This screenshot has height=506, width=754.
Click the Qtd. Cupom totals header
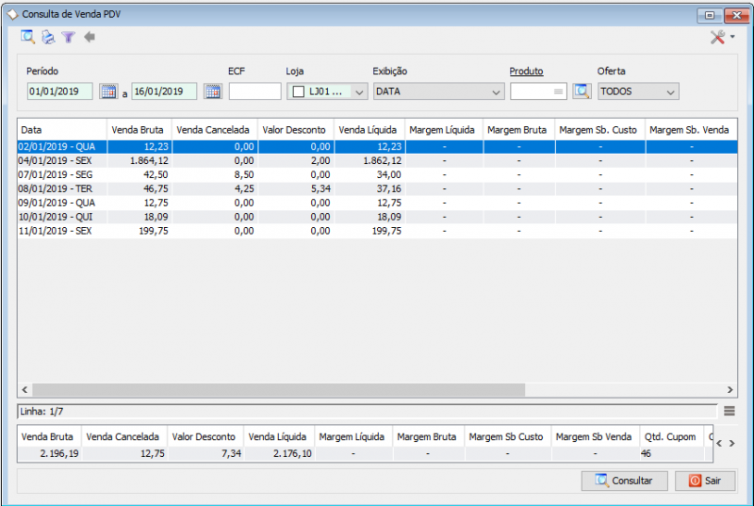pos(670,437)
